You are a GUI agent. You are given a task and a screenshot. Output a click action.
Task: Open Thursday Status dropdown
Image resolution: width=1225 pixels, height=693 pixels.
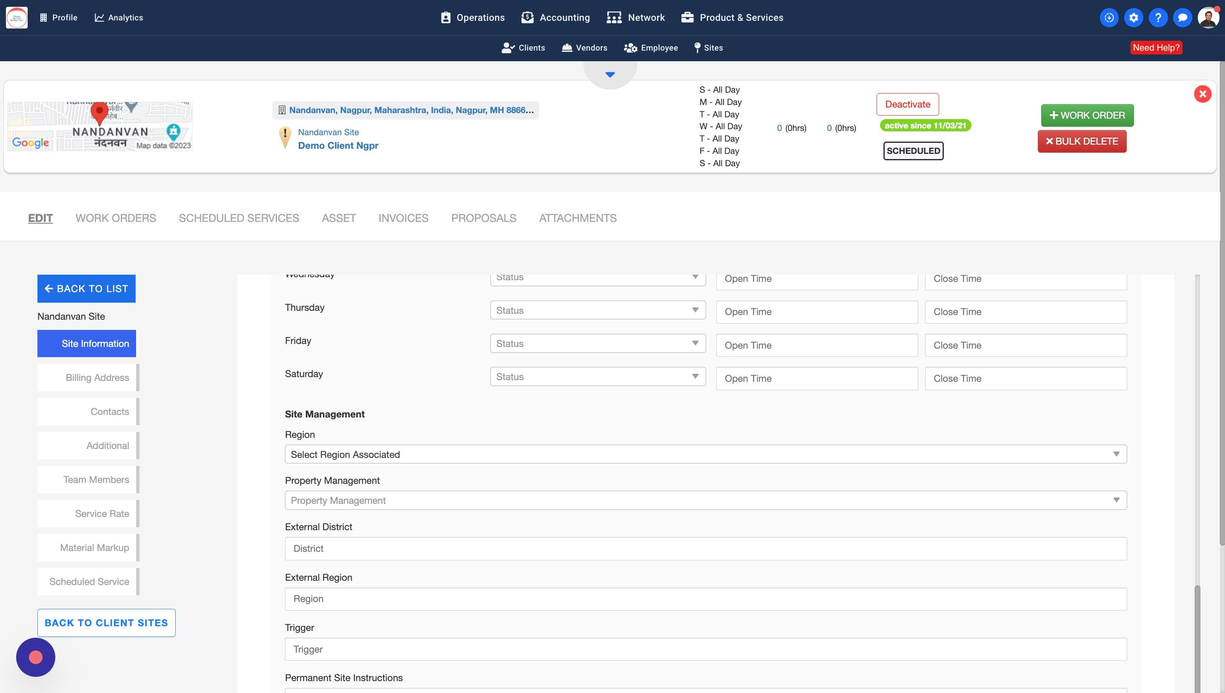click(598, 310)
